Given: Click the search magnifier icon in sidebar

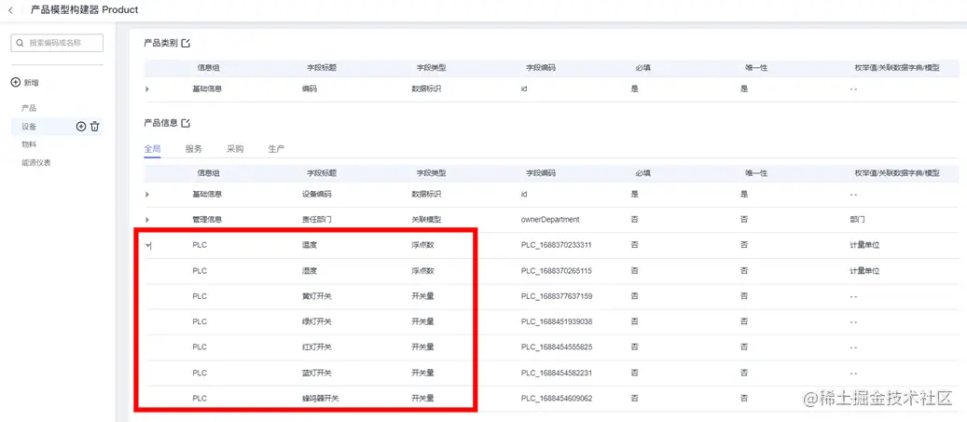Looking at the screenshot, I should 21,43.
